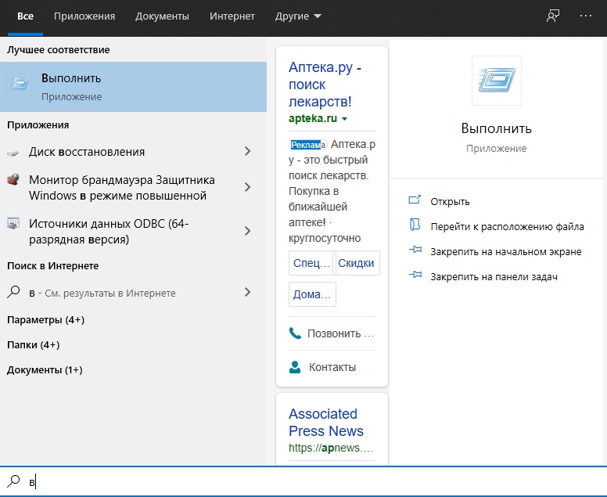Viewport: 607px width, 497px height.
Task: Click the Recovery Drive app icon
Action: click(x=13, y=153)
